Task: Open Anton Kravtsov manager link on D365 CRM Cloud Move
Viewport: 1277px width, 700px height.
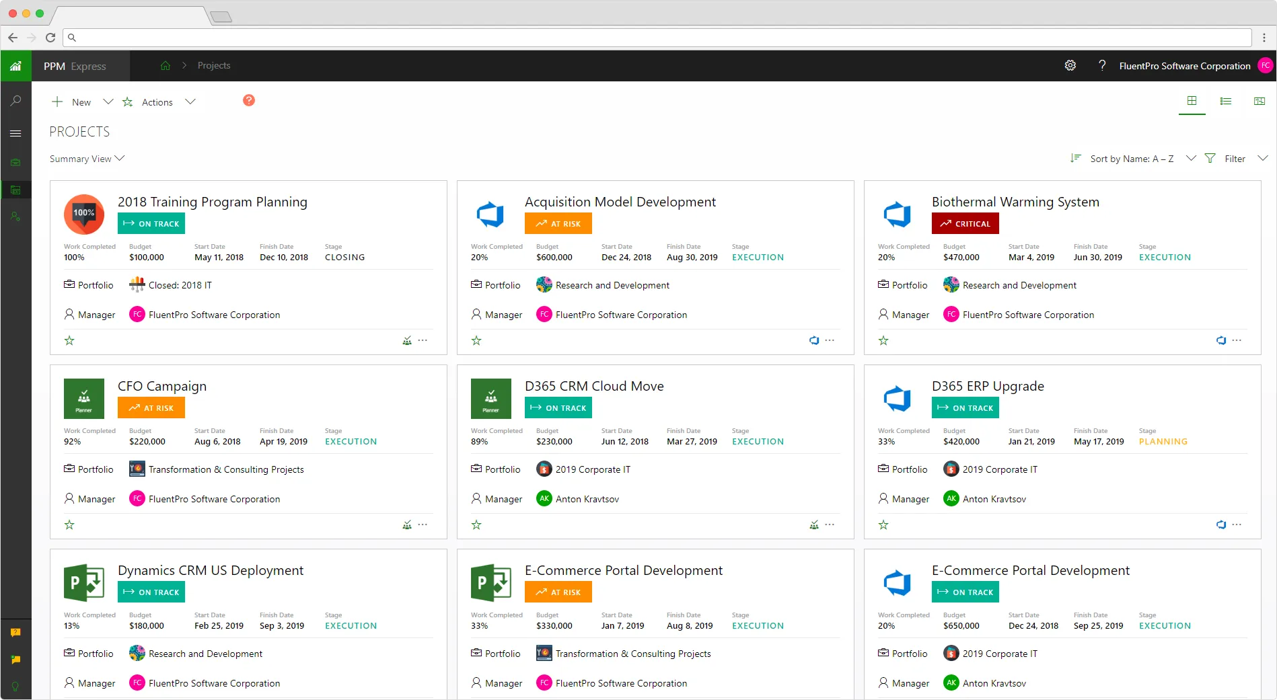Action: (x=587, y=498)
